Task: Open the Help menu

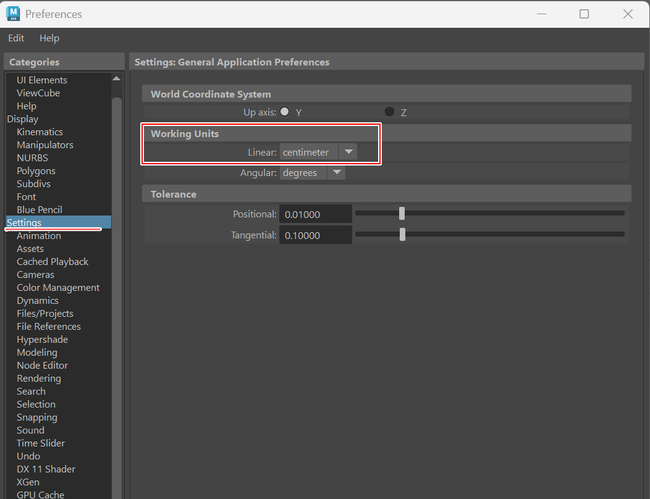Action: click(x=49, y=38)
